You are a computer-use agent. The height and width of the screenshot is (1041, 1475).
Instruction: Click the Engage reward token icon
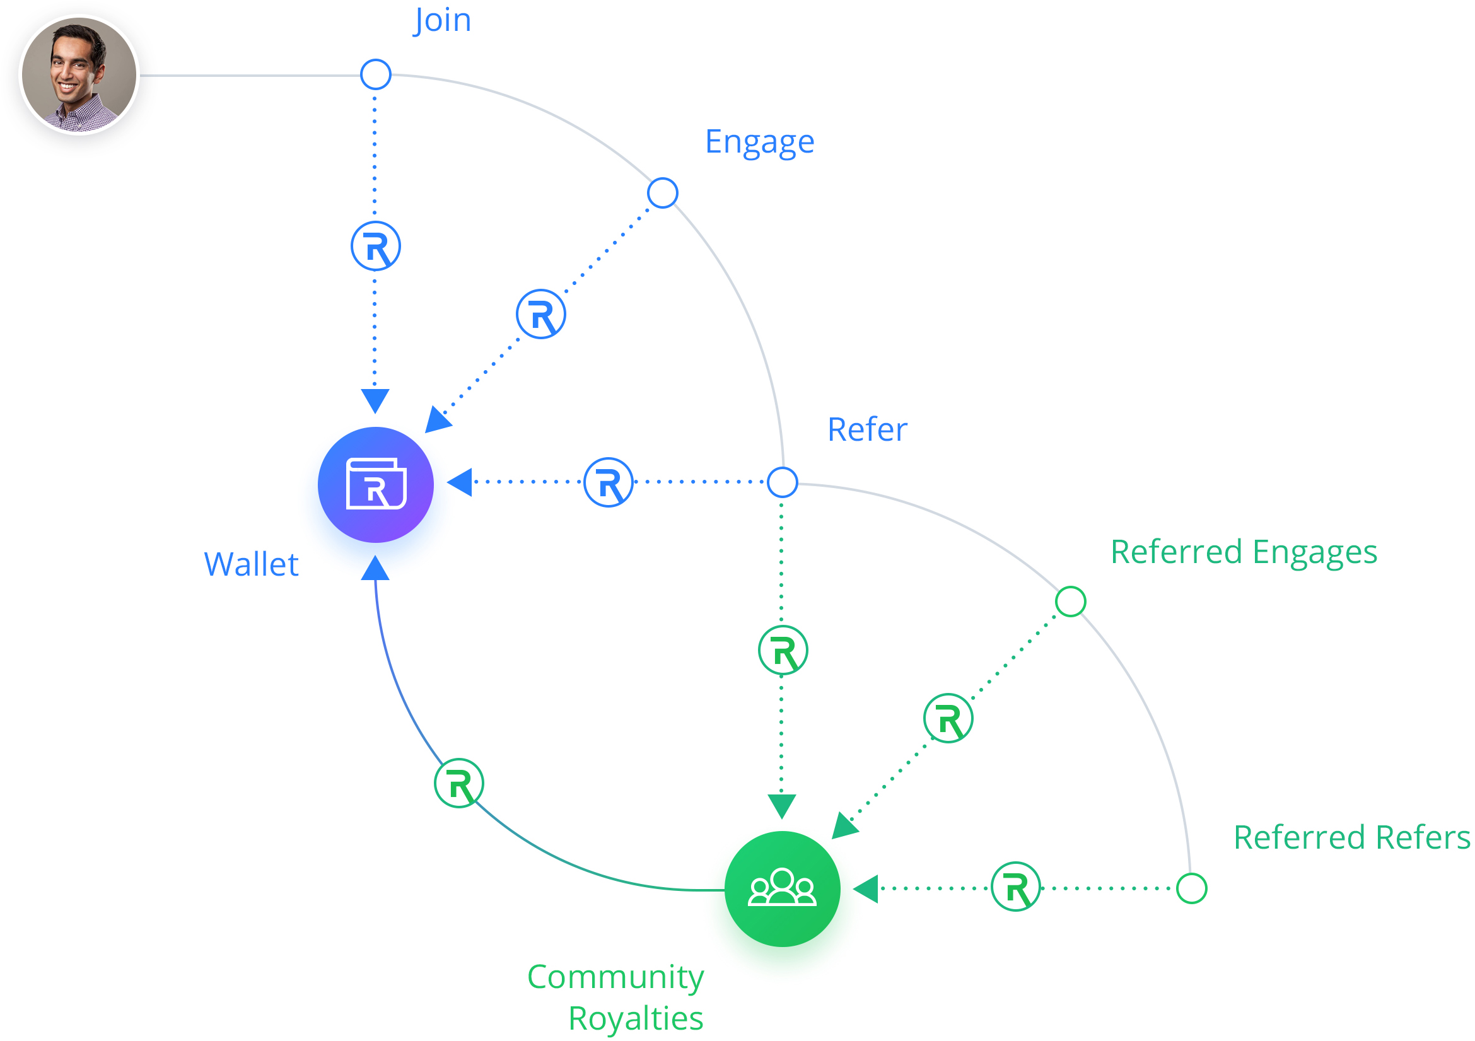[541, 313]
